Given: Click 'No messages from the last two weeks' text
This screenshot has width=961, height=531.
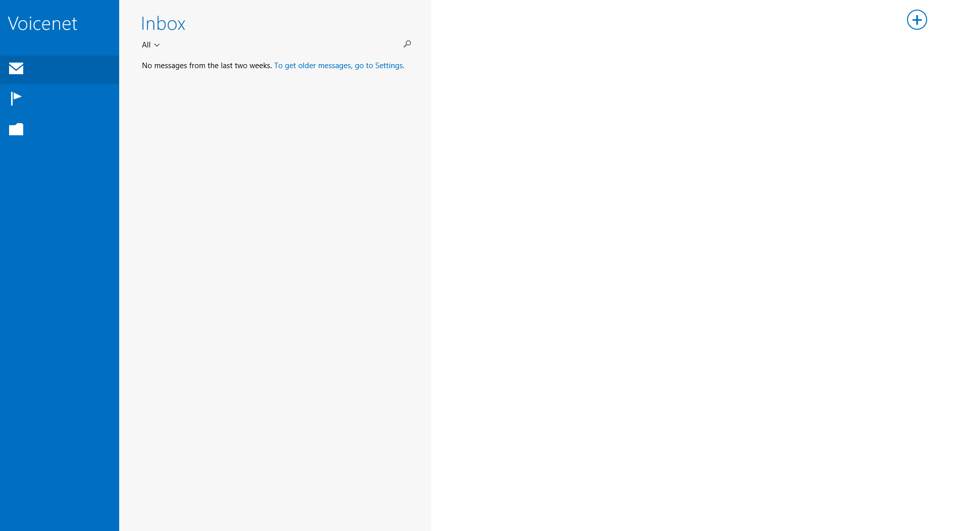Looking at the screenshot, I should (x=207, y=66).
